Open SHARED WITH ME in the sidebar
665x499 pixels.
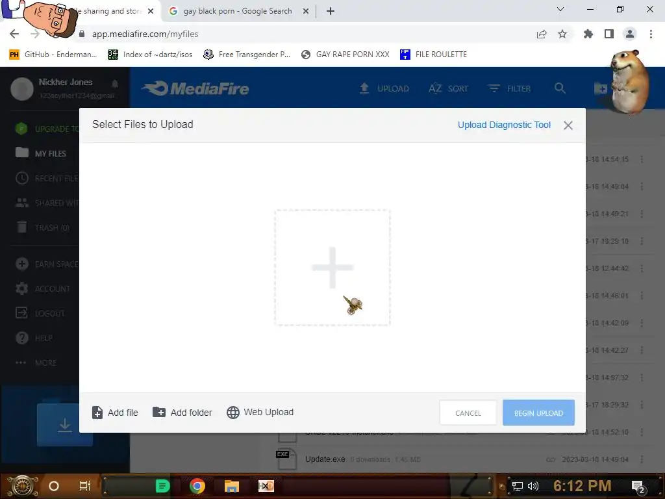pyautogui.click(x=47, y=203)
